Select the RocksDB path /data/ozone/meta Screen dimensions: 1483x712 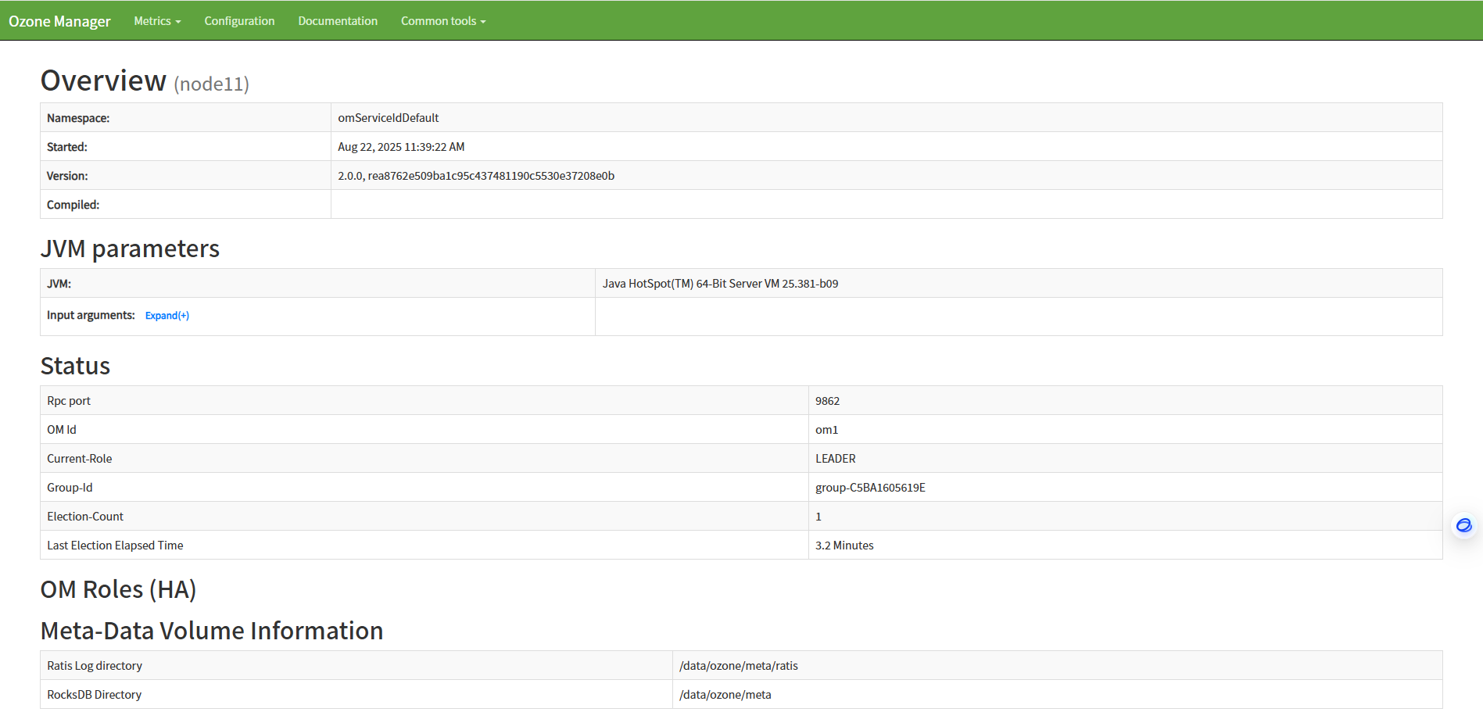click(x=725, y=695)
